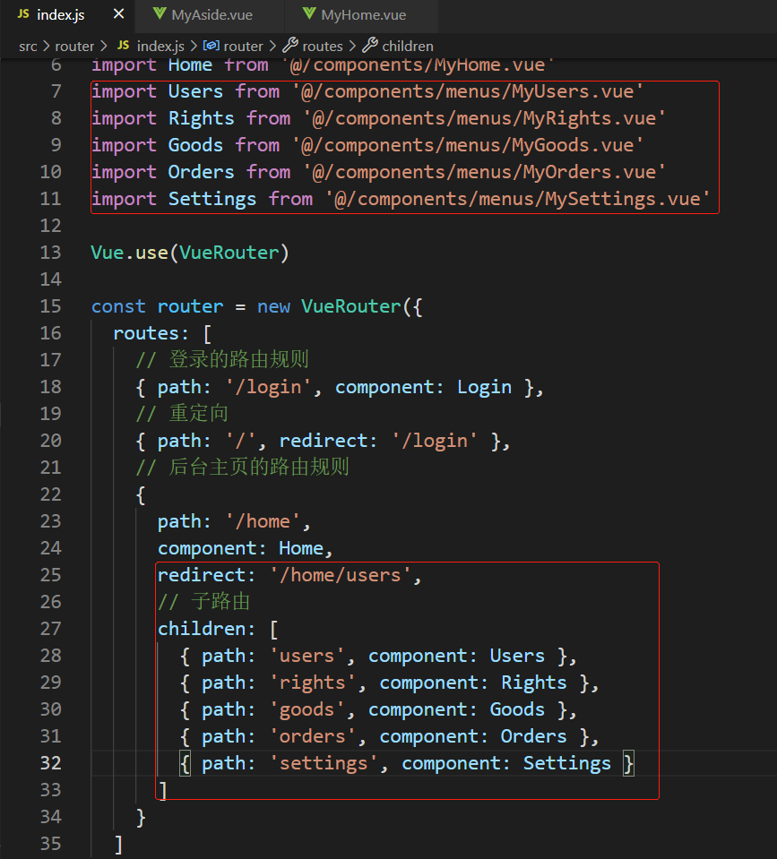
Task: Click the Vue icon on MyHome.vue tab
Action: pos(309,13)
